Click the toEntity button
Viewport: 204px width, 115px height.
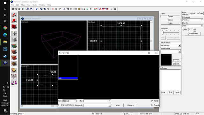tap(200, 13)
